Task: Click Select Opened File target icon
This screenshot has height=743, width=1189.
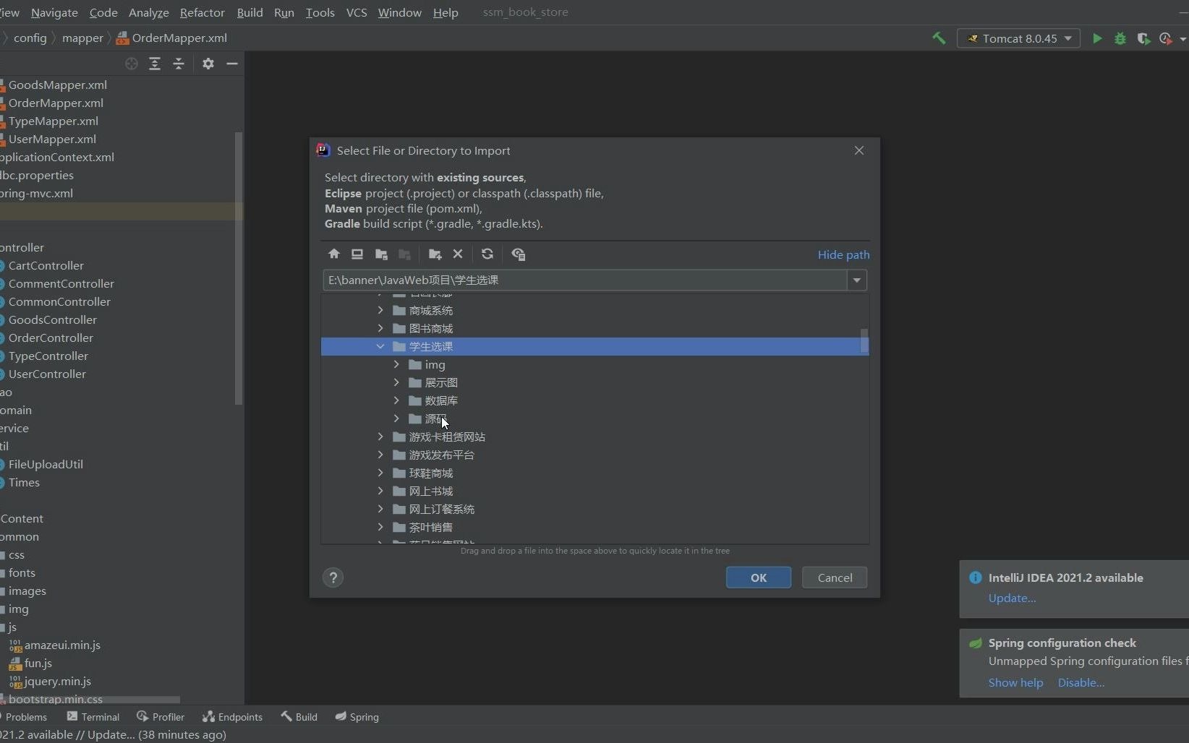Action: coord(132,64)
